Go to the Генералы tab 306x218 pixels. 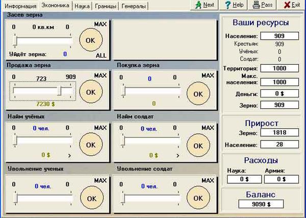[134, 6]
